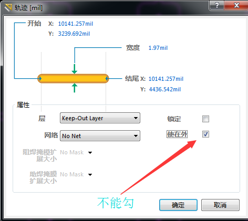Cancel with the 取消 button
248x221 pixels.
(x=220, y=205)
